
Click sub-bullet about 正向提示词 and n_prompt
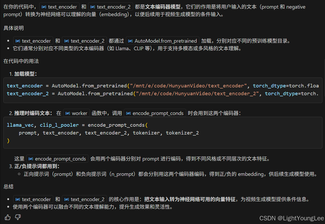point(170,174)
